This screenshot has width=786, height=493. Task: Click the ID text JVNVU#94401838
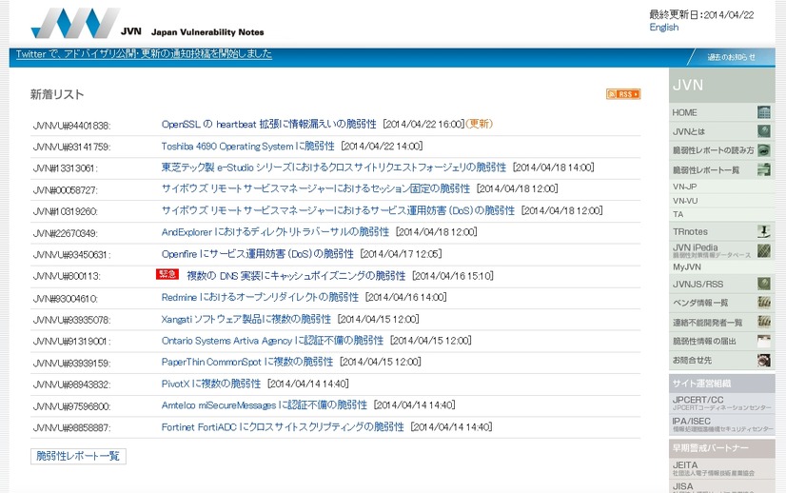click(71, 126)
